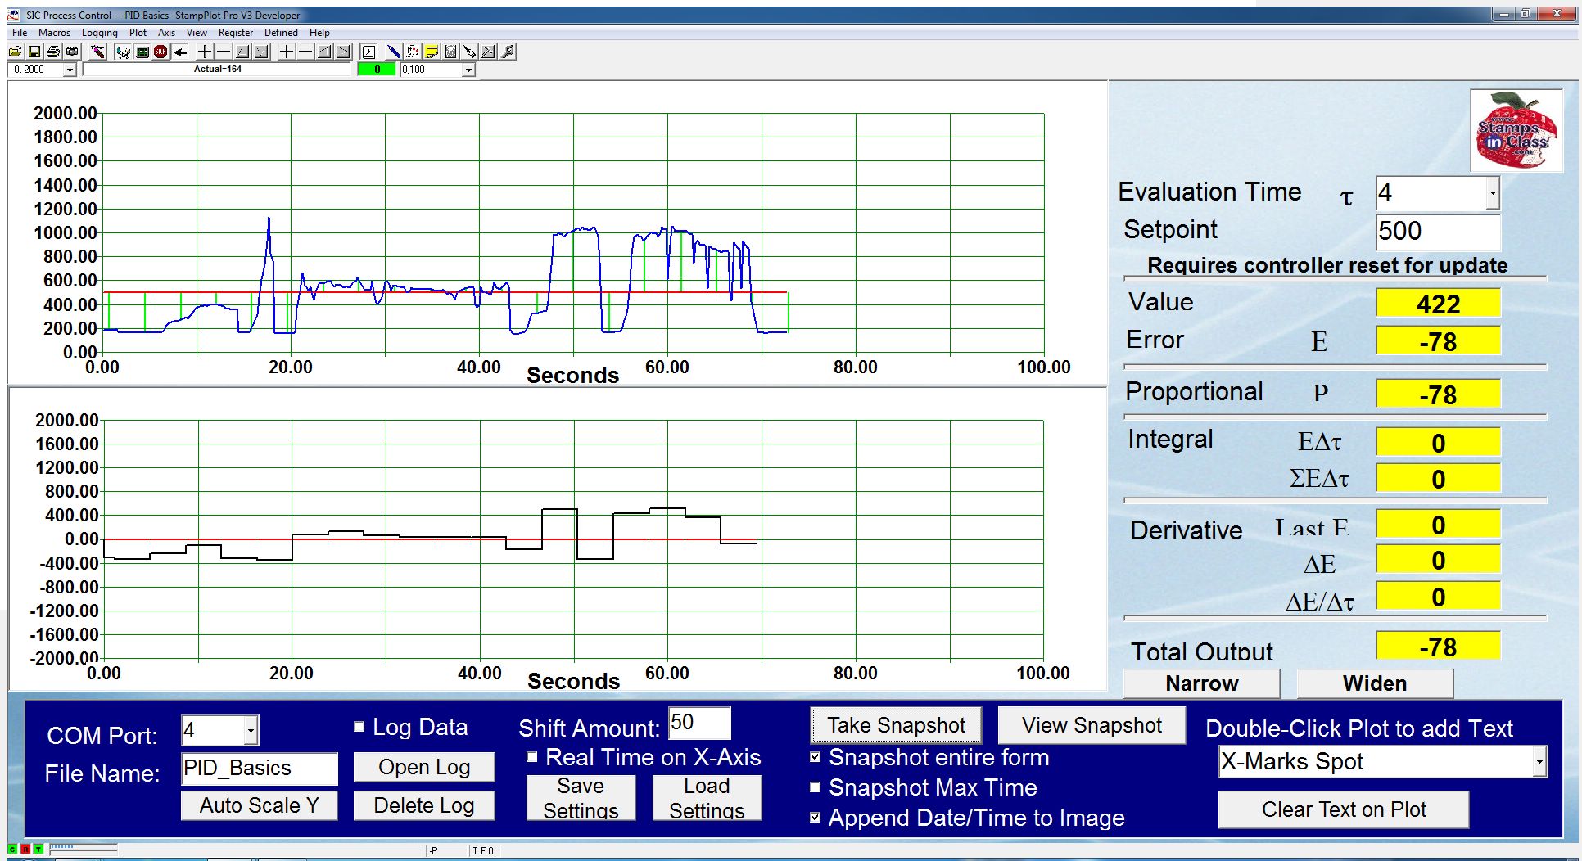Click the Stamps in Class logo
This screenshot has height=861, width=1582.
(x=1516, y=130)
